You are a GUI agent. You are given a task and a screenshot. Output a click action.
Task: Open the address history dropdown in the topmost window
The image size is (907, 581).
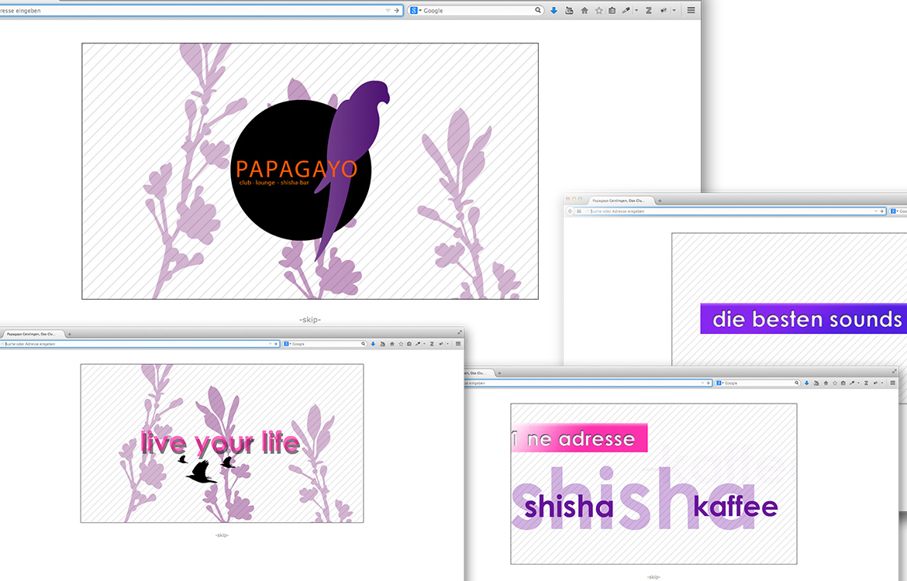tap(388, 11)
